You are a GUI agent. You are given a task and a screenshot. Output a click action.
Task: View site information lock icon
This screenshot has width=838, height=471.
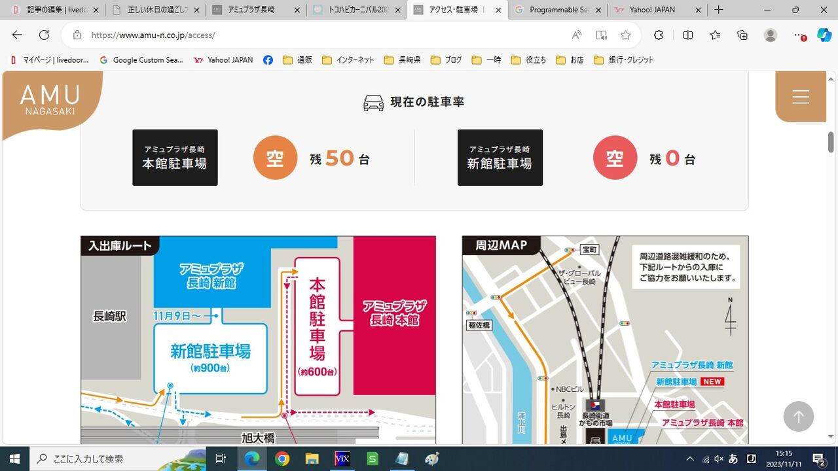coord(77,35)
